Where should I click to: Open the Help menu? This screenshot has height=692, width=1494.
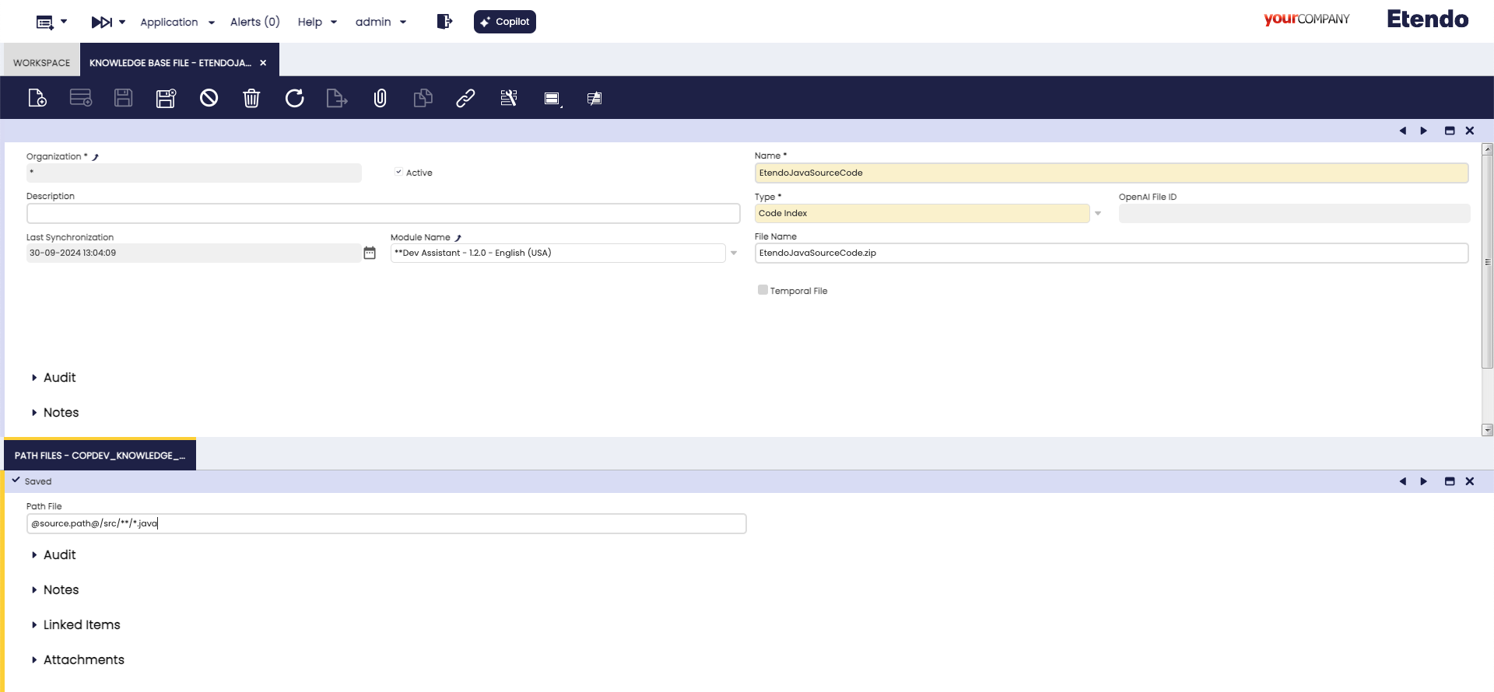pyautogui.click(x=317, y=23)
